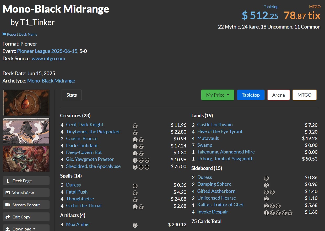This screenshot has height=231, width=325.
Task: Open Invoke Despair card link
Action: click(213, 212)
